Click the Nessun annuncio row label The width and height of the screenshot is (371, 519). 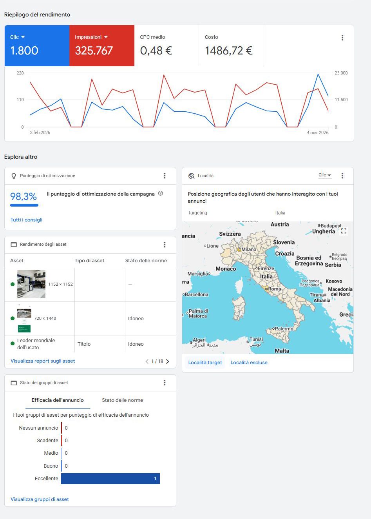[38, 428]
